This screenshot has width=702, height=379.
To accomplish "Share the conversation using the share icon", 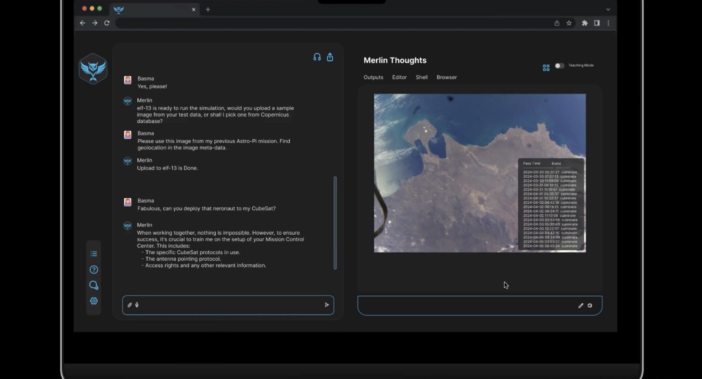I will (x=330, y=57).
